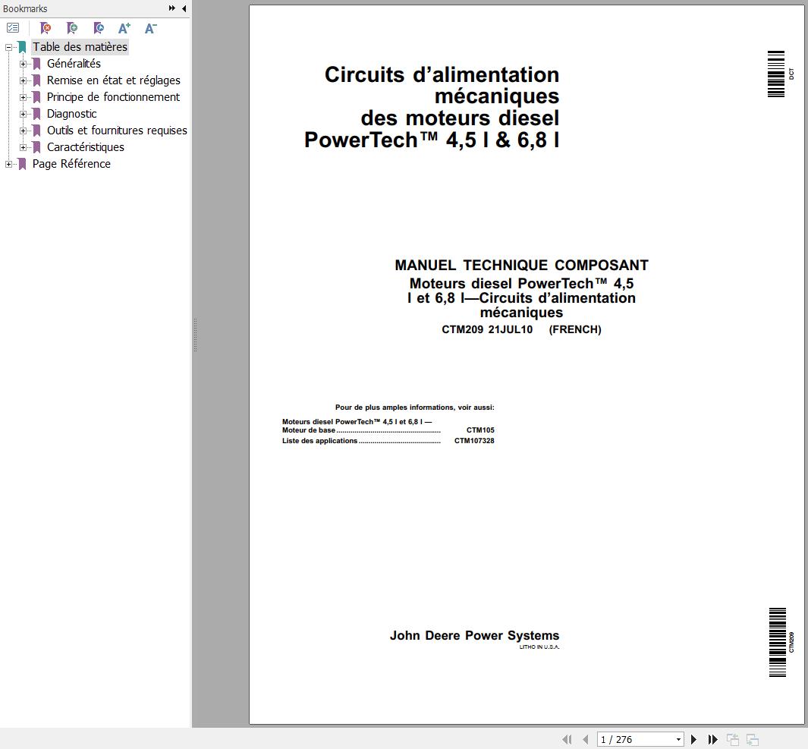Image resolution: width=808 pixels, height=749 pixels.
Task: Open the Diagnostic bookmark
Action: (71, 113)
